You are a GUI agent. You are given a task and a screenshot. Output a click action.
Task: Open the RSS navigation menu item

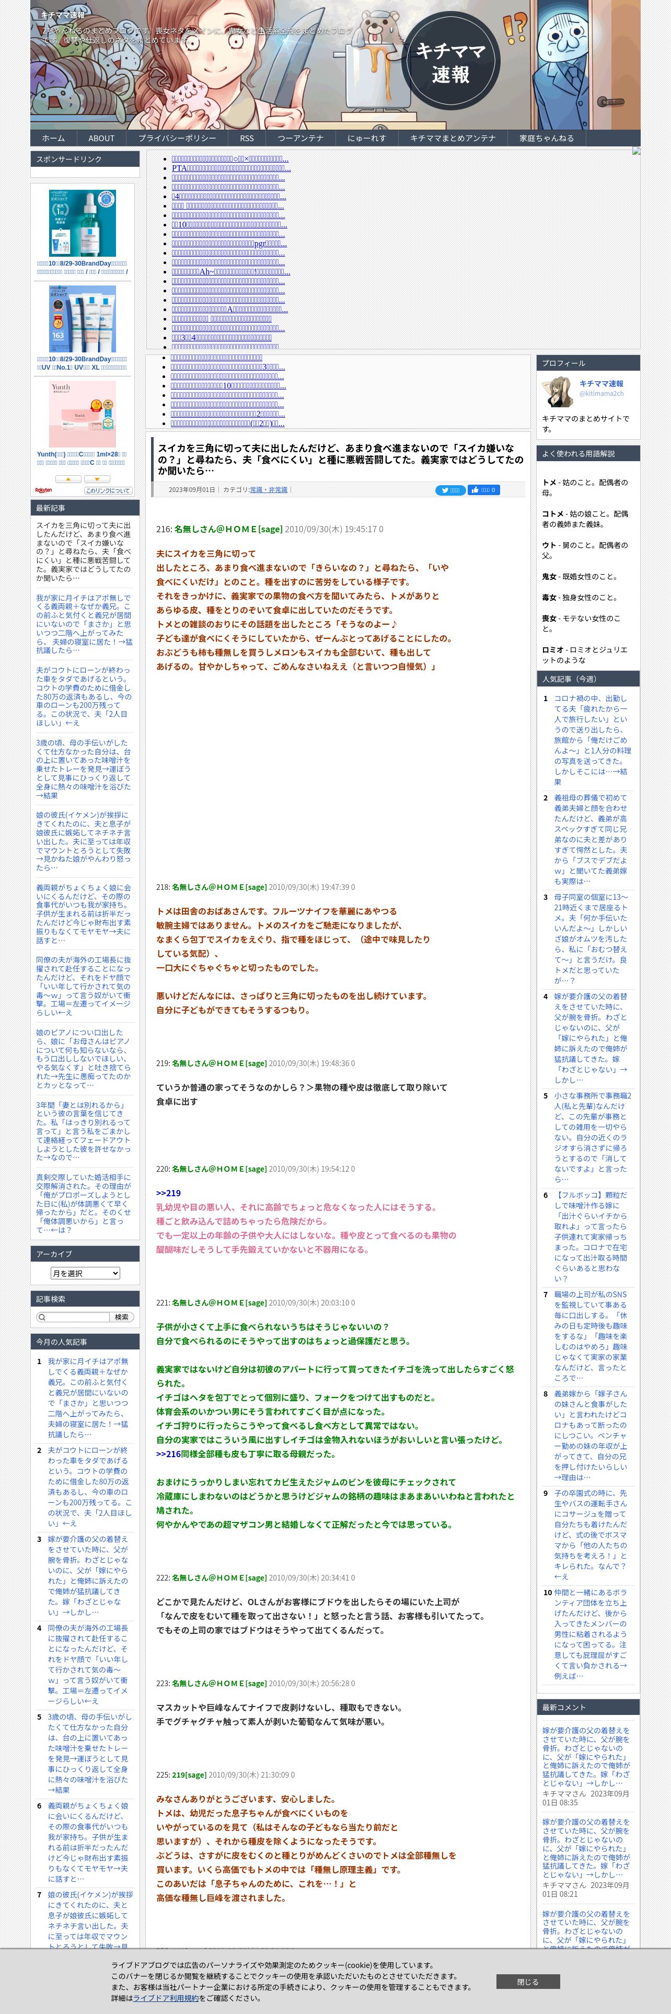click(247, 139)
